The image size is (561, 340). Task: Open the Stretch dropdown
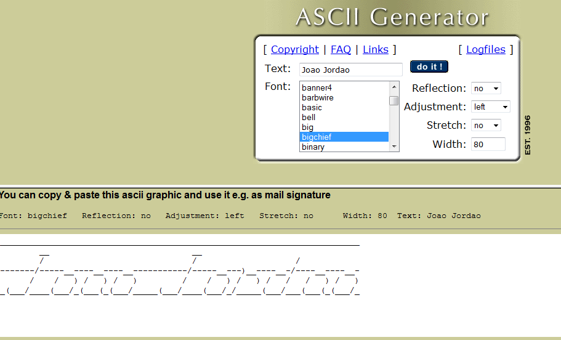click(486, 125)
